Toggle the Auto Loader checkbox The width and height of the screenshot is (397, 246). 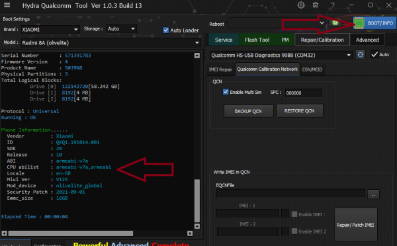coord(166,30)
